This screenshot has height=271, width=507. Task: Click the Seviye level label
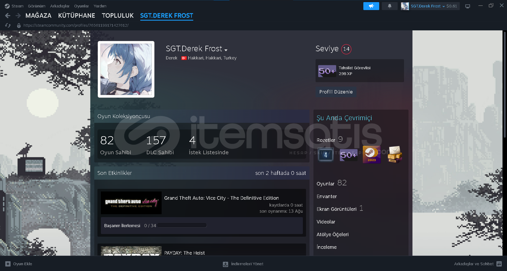click(x=327, y=49)
